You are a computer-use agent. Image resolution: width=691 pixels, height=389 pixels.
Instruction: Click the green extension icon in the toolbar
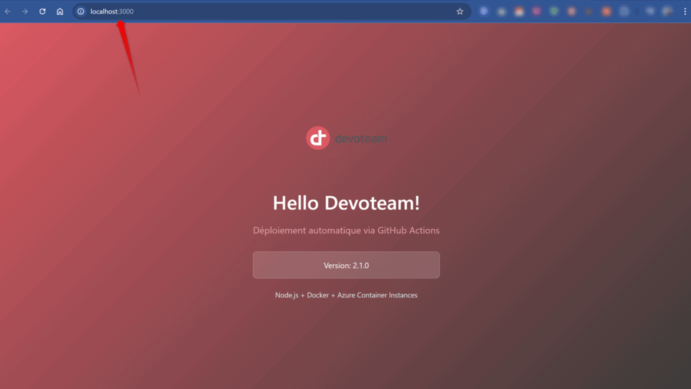(x=553, y=11)
